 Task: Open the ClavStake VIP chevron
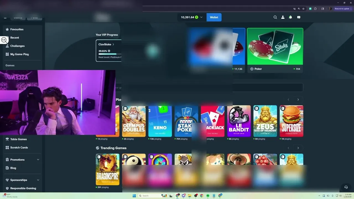point(113,44)
